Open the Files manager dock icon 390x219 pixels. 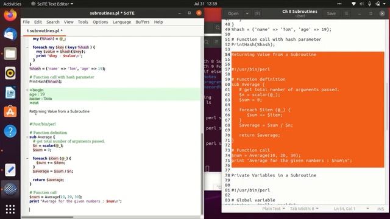coord(10,54)
